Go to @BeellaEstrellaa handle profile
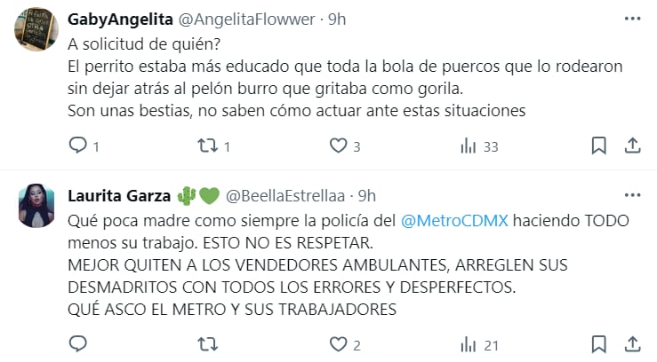The height and width of the screenshot is (362, 657). pos(285,196)
